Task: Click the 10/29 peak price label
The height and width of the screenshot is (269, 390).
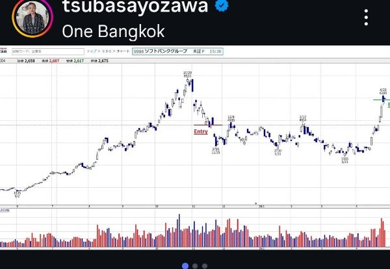Action: tap(187, 75)
